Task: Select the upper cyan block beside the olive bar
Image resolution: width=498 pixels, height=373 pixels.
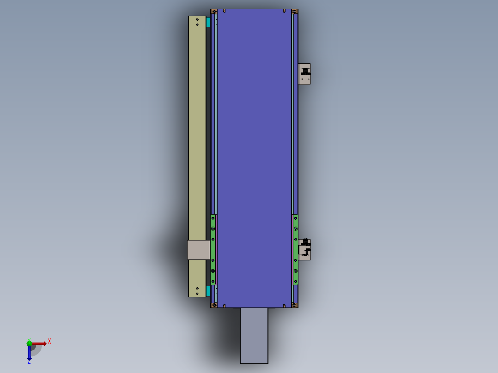Action: pos(208,22)
